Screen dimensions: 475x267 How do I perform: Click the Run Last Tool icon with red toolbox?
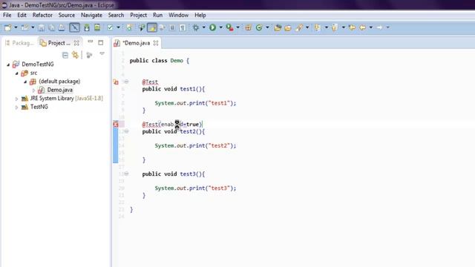229,27
